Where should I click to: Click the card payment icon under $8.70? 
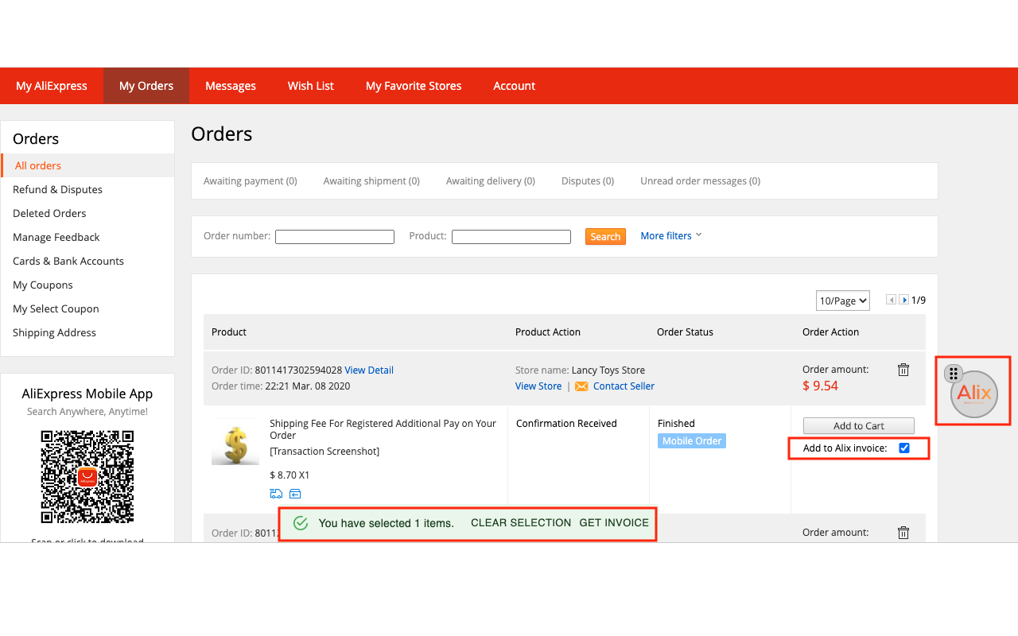(295, 494)
